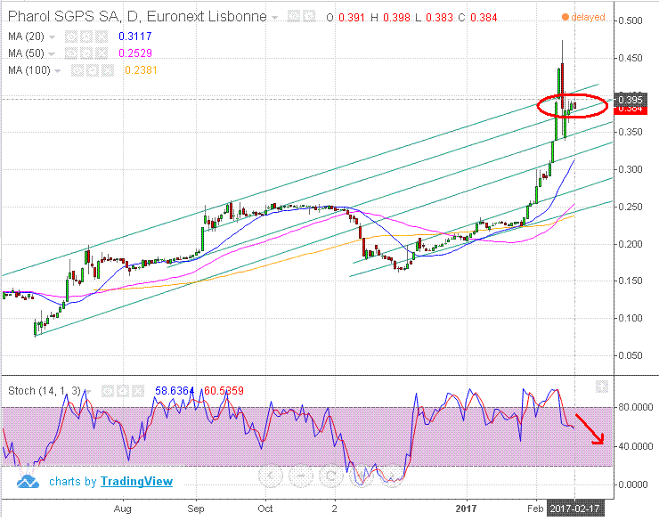Hide the Stoch (14, 1, 3) indicator
This screenshot has width=659, height=521.
pyautogui.click(x=108, y=391)
